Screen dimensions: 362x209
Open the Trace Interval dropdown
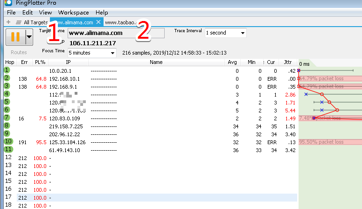[226, 33]
